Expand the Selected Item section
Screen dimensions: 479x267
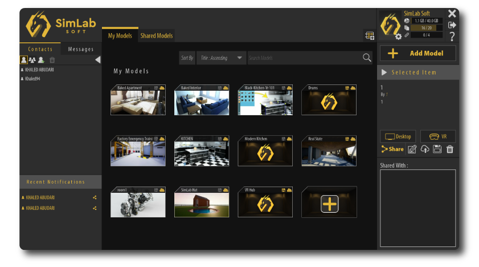384,72
